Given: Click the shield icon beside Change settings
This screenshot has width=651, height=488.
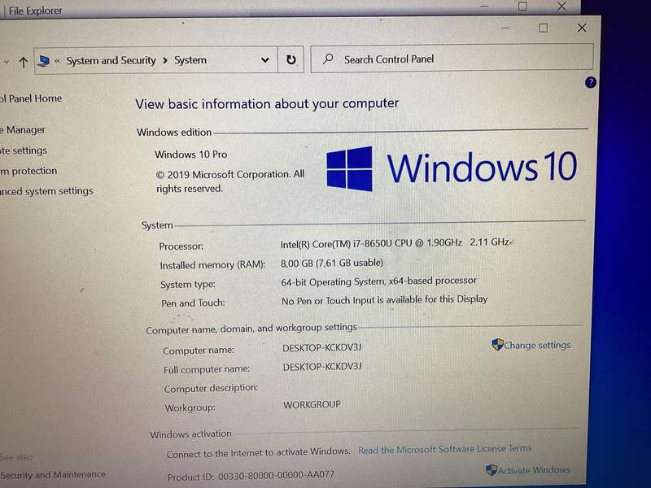Looking at the screenshot, I should 497,344.
